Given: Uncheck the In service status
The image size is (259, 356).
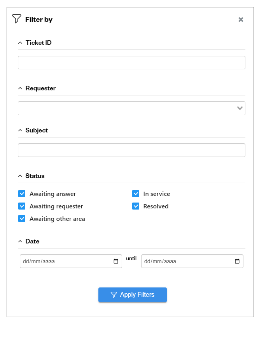Looking at the screenshot, I should pyautogui.click(x=136, y=194).
